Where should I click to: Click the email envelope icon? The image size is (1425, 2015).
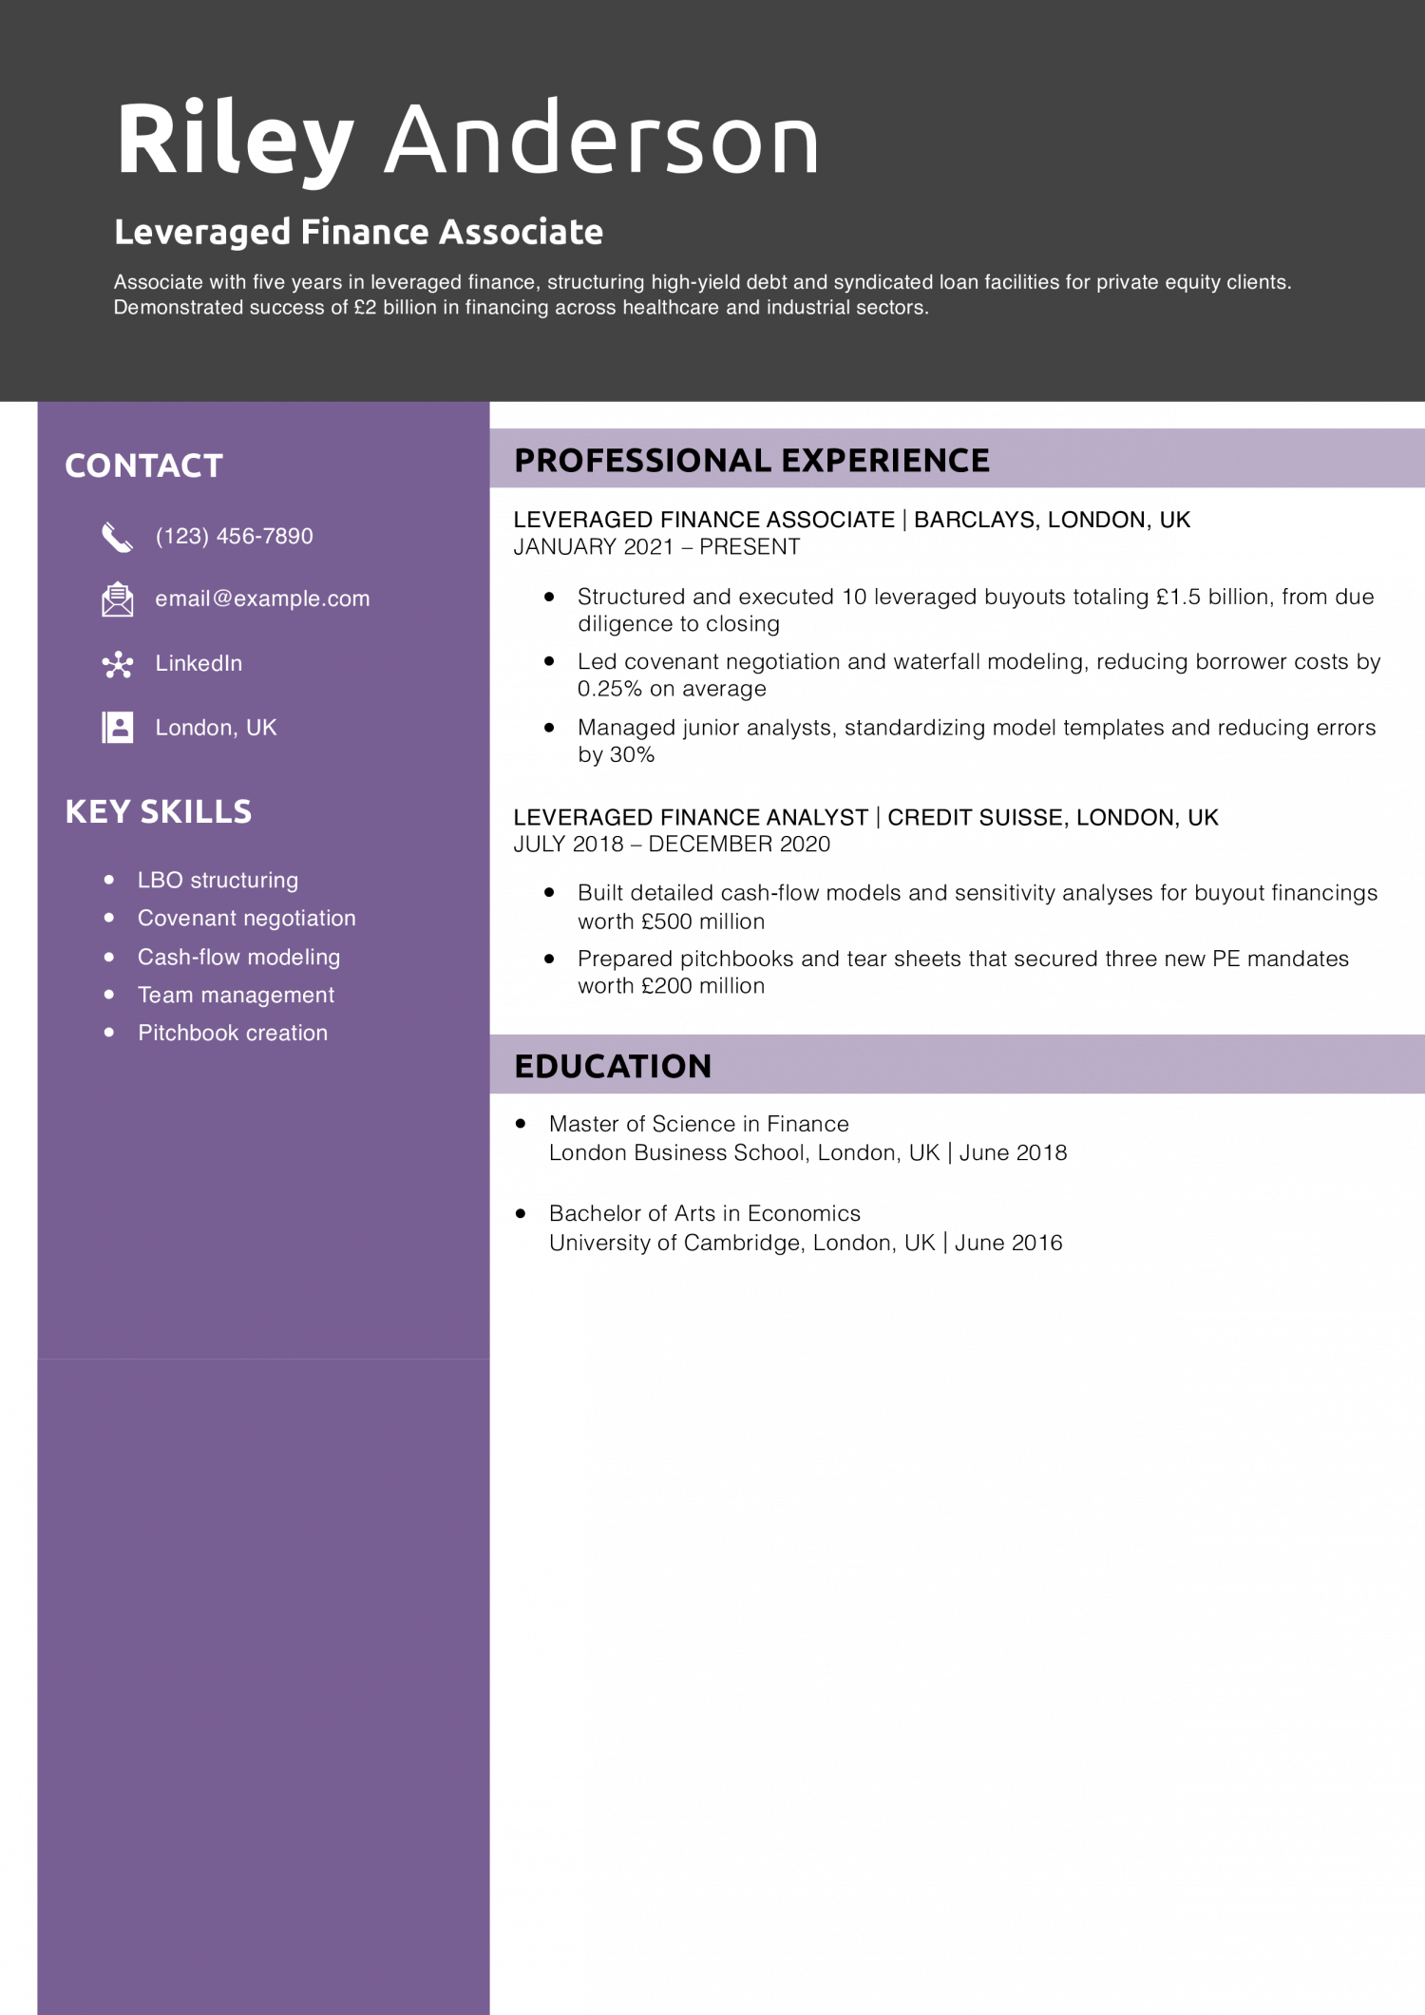[x=117, y=599]
